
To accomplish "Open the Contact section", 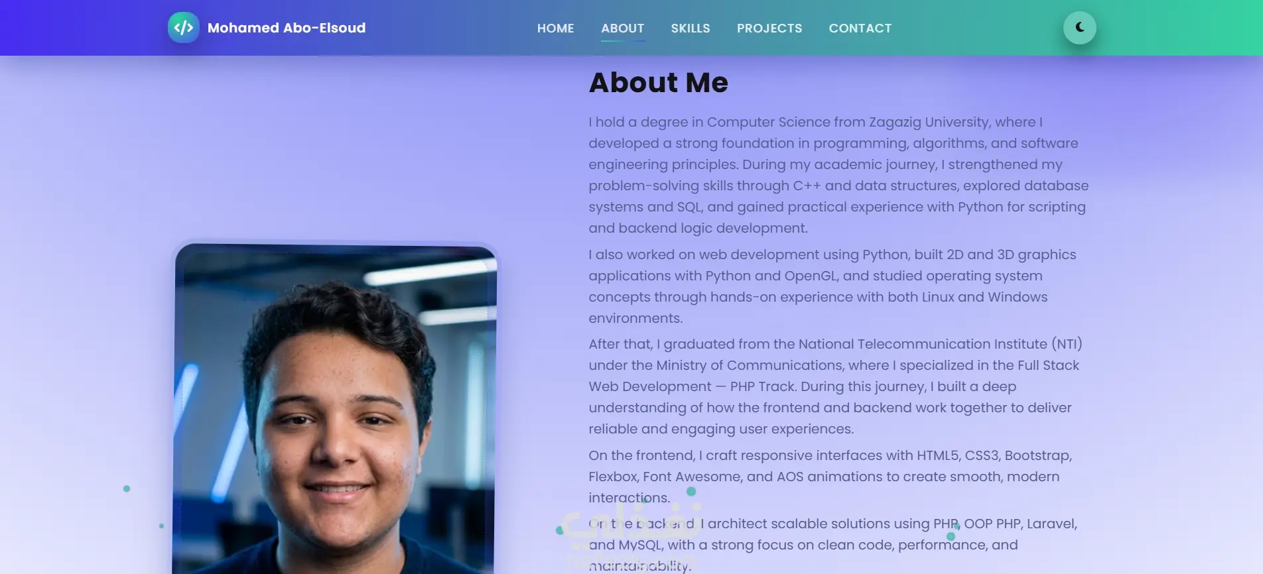I will point(860,29).
